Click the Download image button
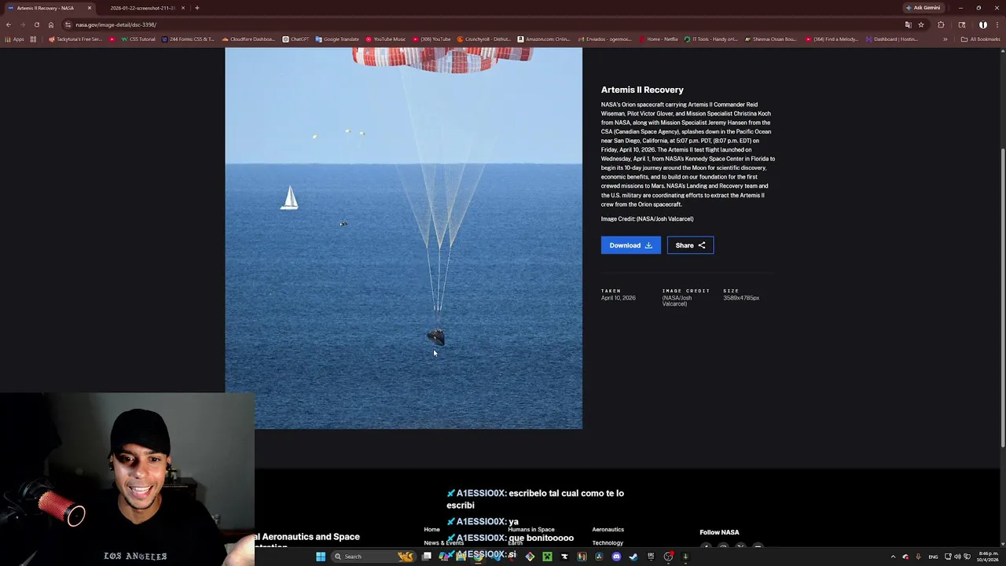 631,245
